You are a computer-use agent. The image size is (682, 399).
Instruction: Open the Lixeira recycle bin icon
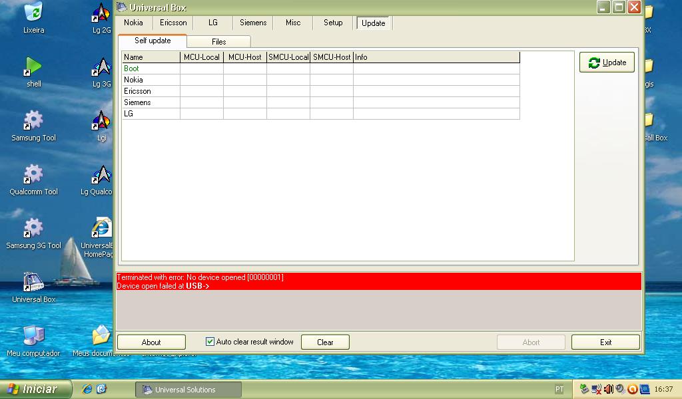(x=33, y=13)
